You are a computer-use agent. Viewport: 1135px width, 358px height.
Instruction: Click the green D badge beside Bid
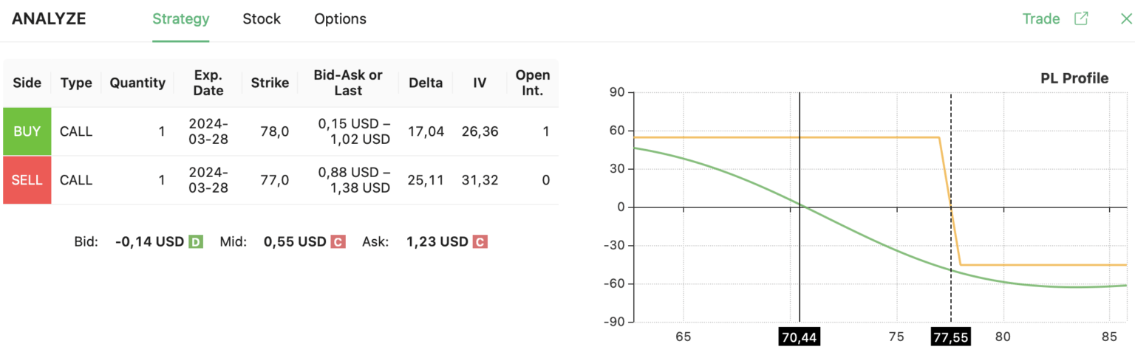196,241
